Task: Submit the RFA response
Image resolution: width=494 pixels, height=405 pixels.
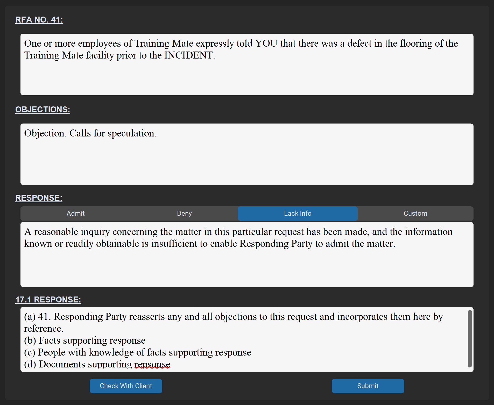Action: [x=368, y=386]
